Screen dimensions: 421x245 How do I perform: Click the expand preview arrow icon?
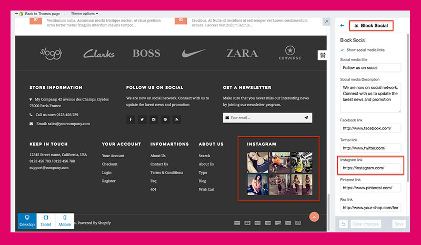pos(326,22)
